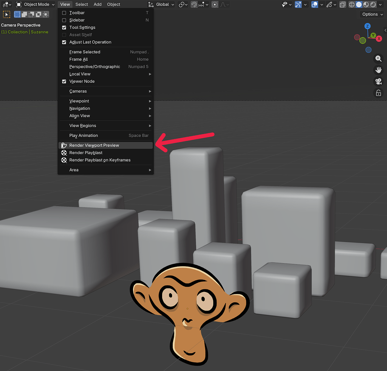Click the zoom magnifier navigation icon
Image resolution: width=387 pixels, height=371 pixels.
(378, 59)
